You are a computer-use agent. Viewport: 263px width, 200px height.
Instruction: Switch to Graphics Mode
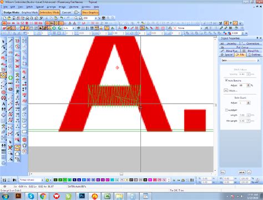click(x=30, y=12)
